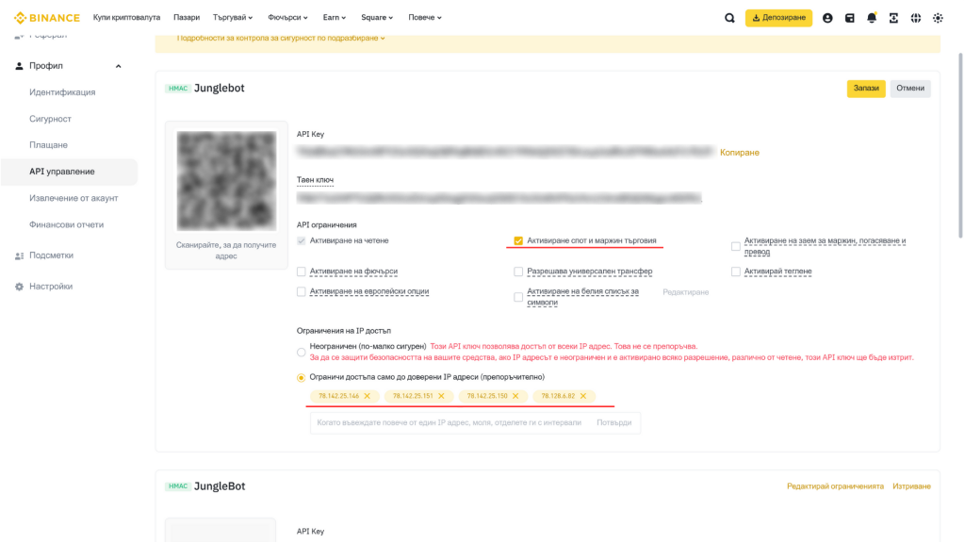
Task: Click the Депозиране button
Action: click(x=778, y=18)
